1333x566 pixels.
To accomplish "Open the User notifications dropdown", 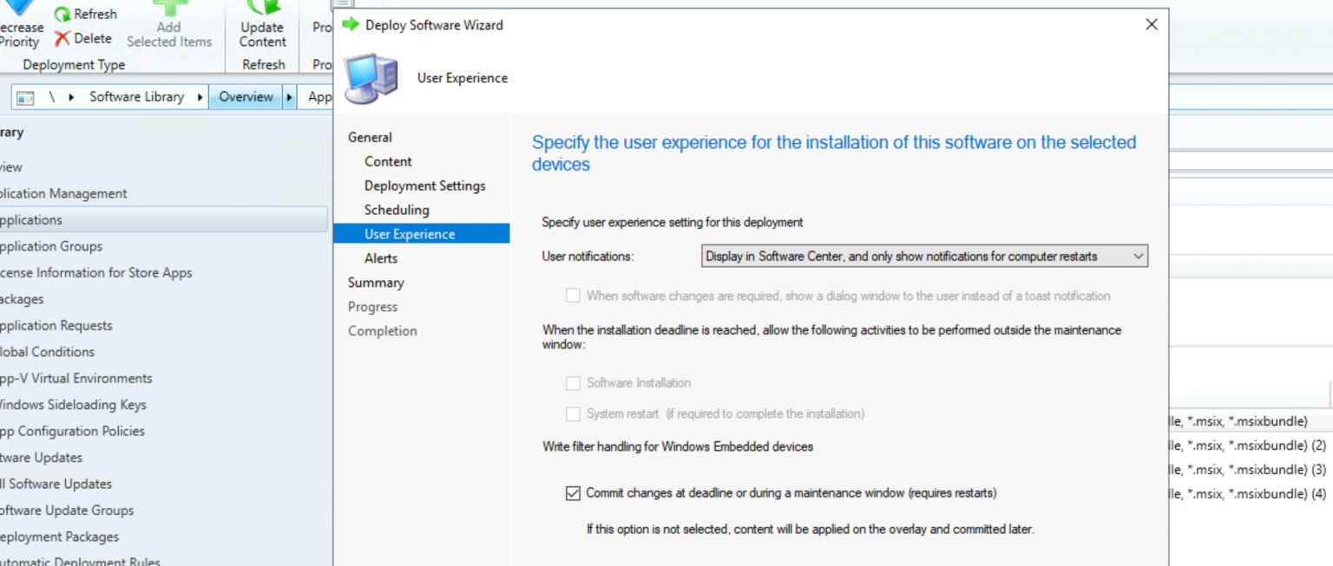I will click(924, 256).
